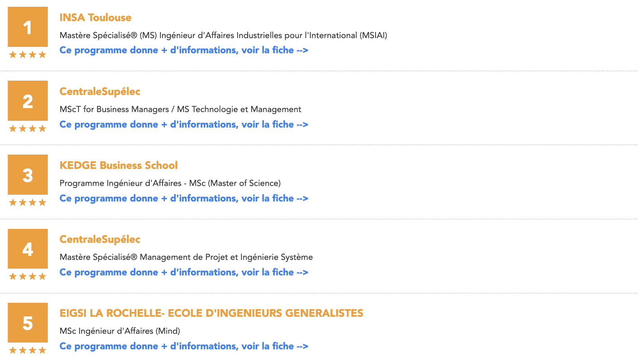Viewport: 638px width, 364px height.
Task: View the fiche for the MSIAI program
Action: coord(184,50)
